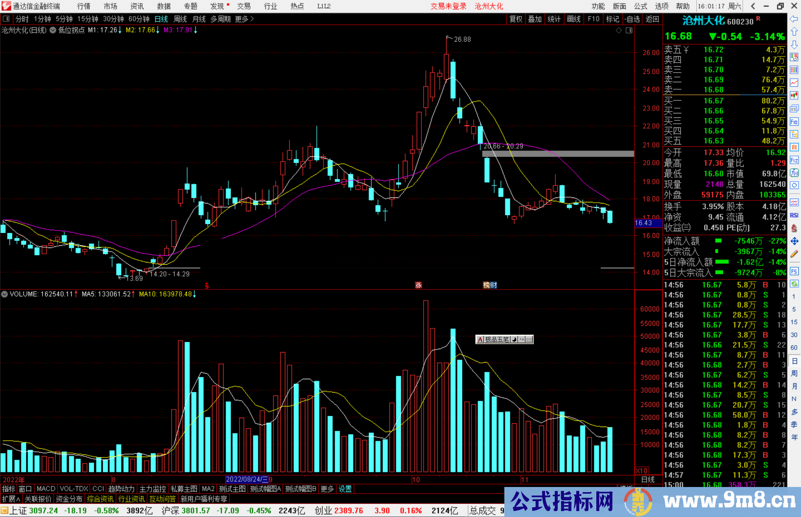
Task: Click the 榜财 marker on chart
Action: pos(490,285)
